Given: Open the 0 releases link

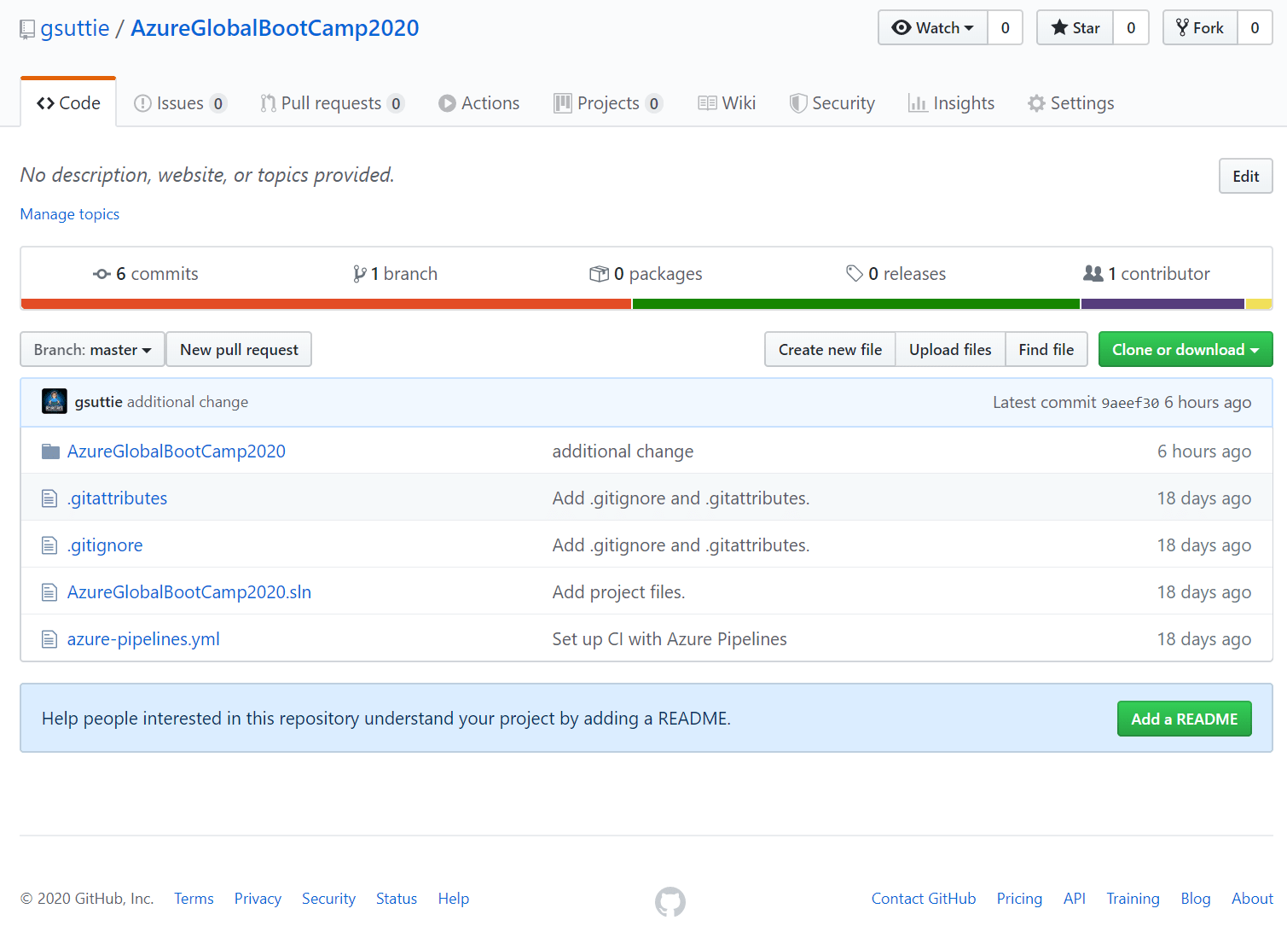Looking at the screenshot, I should pos(896,274).
